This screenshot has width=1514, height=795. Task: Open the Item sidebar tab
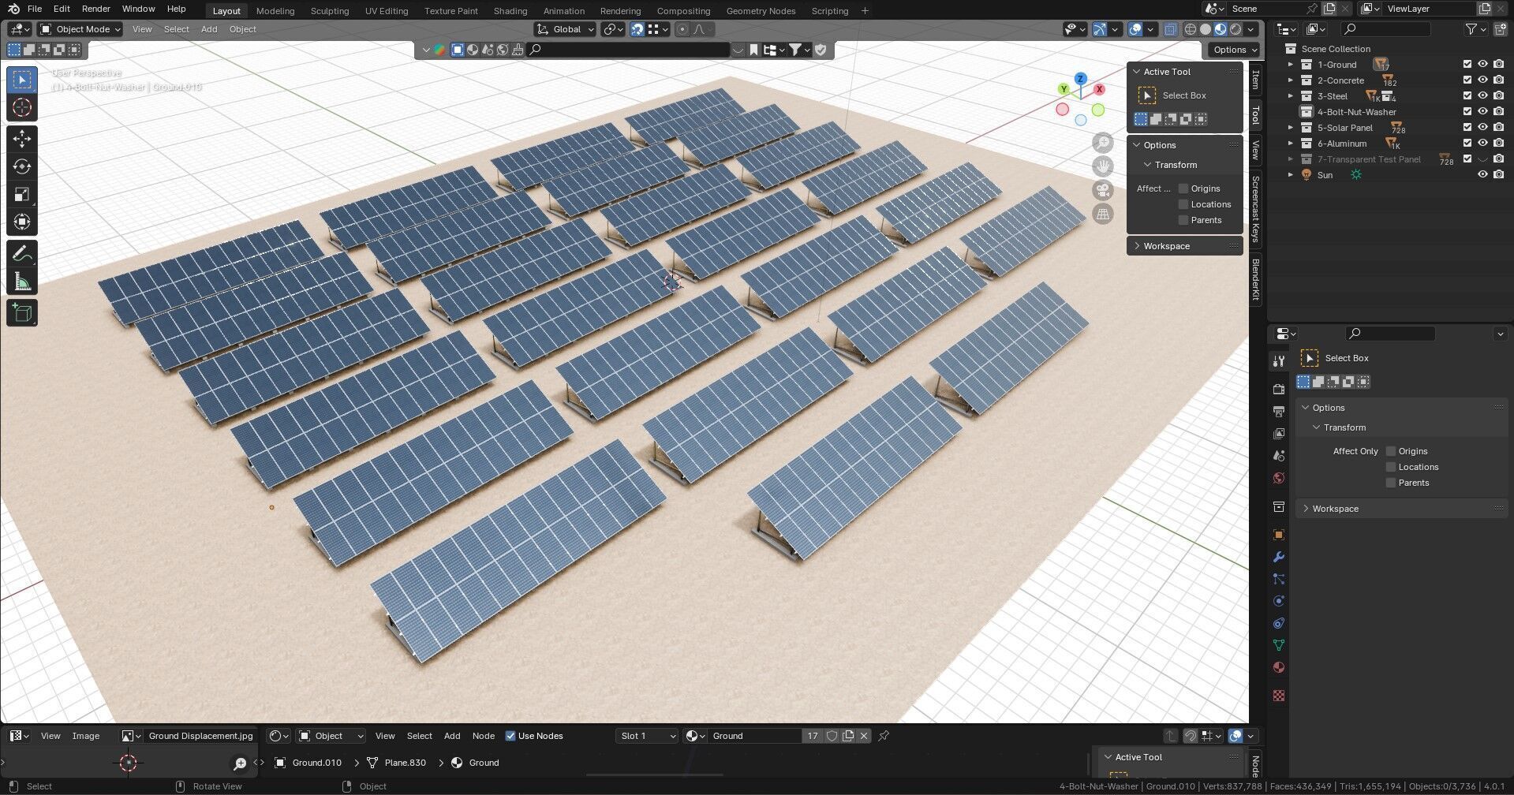1255,80
